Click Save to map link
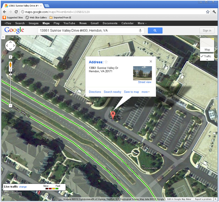219x202 pixels. pyautogui.click(x=131, y=92)
